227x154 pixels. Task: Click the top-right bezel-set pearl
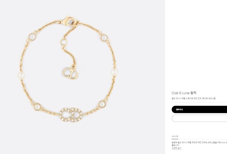pyautogui.click(x=104, y=38)
